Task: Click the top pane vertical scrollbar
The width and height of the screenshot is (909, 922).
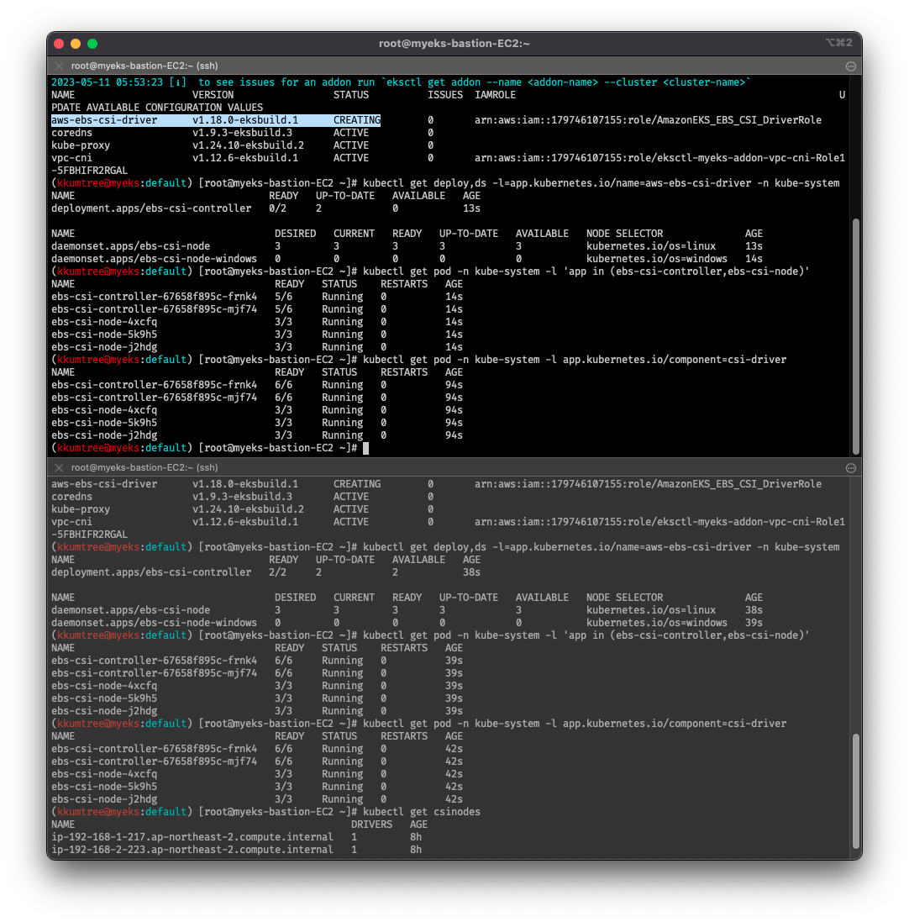Action: [855, 336]
